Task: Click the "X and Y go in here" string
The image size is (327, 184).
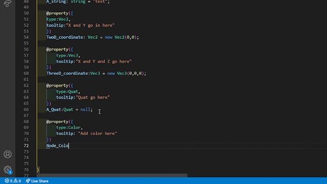Action: pyautogui.click(x=90, y=25)
